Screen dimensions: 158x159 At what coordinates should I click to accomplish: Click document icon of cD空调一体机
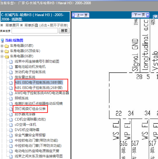(x=11, y=125)
